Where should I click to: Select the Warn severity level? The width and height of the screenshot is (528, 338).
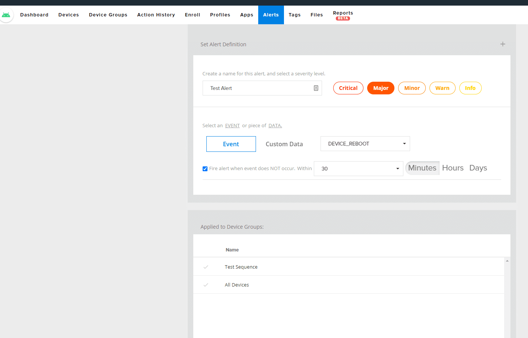click(442, 88)
